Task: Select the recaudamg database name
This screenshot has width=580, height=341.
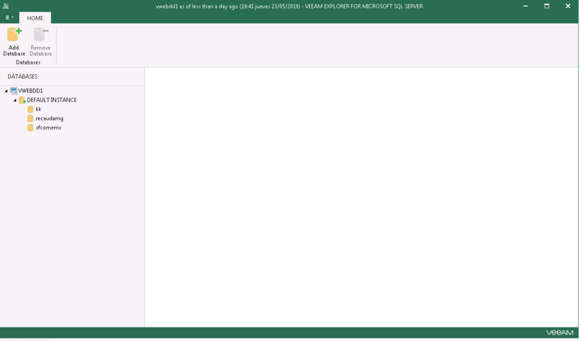Action: click(50, 118)
